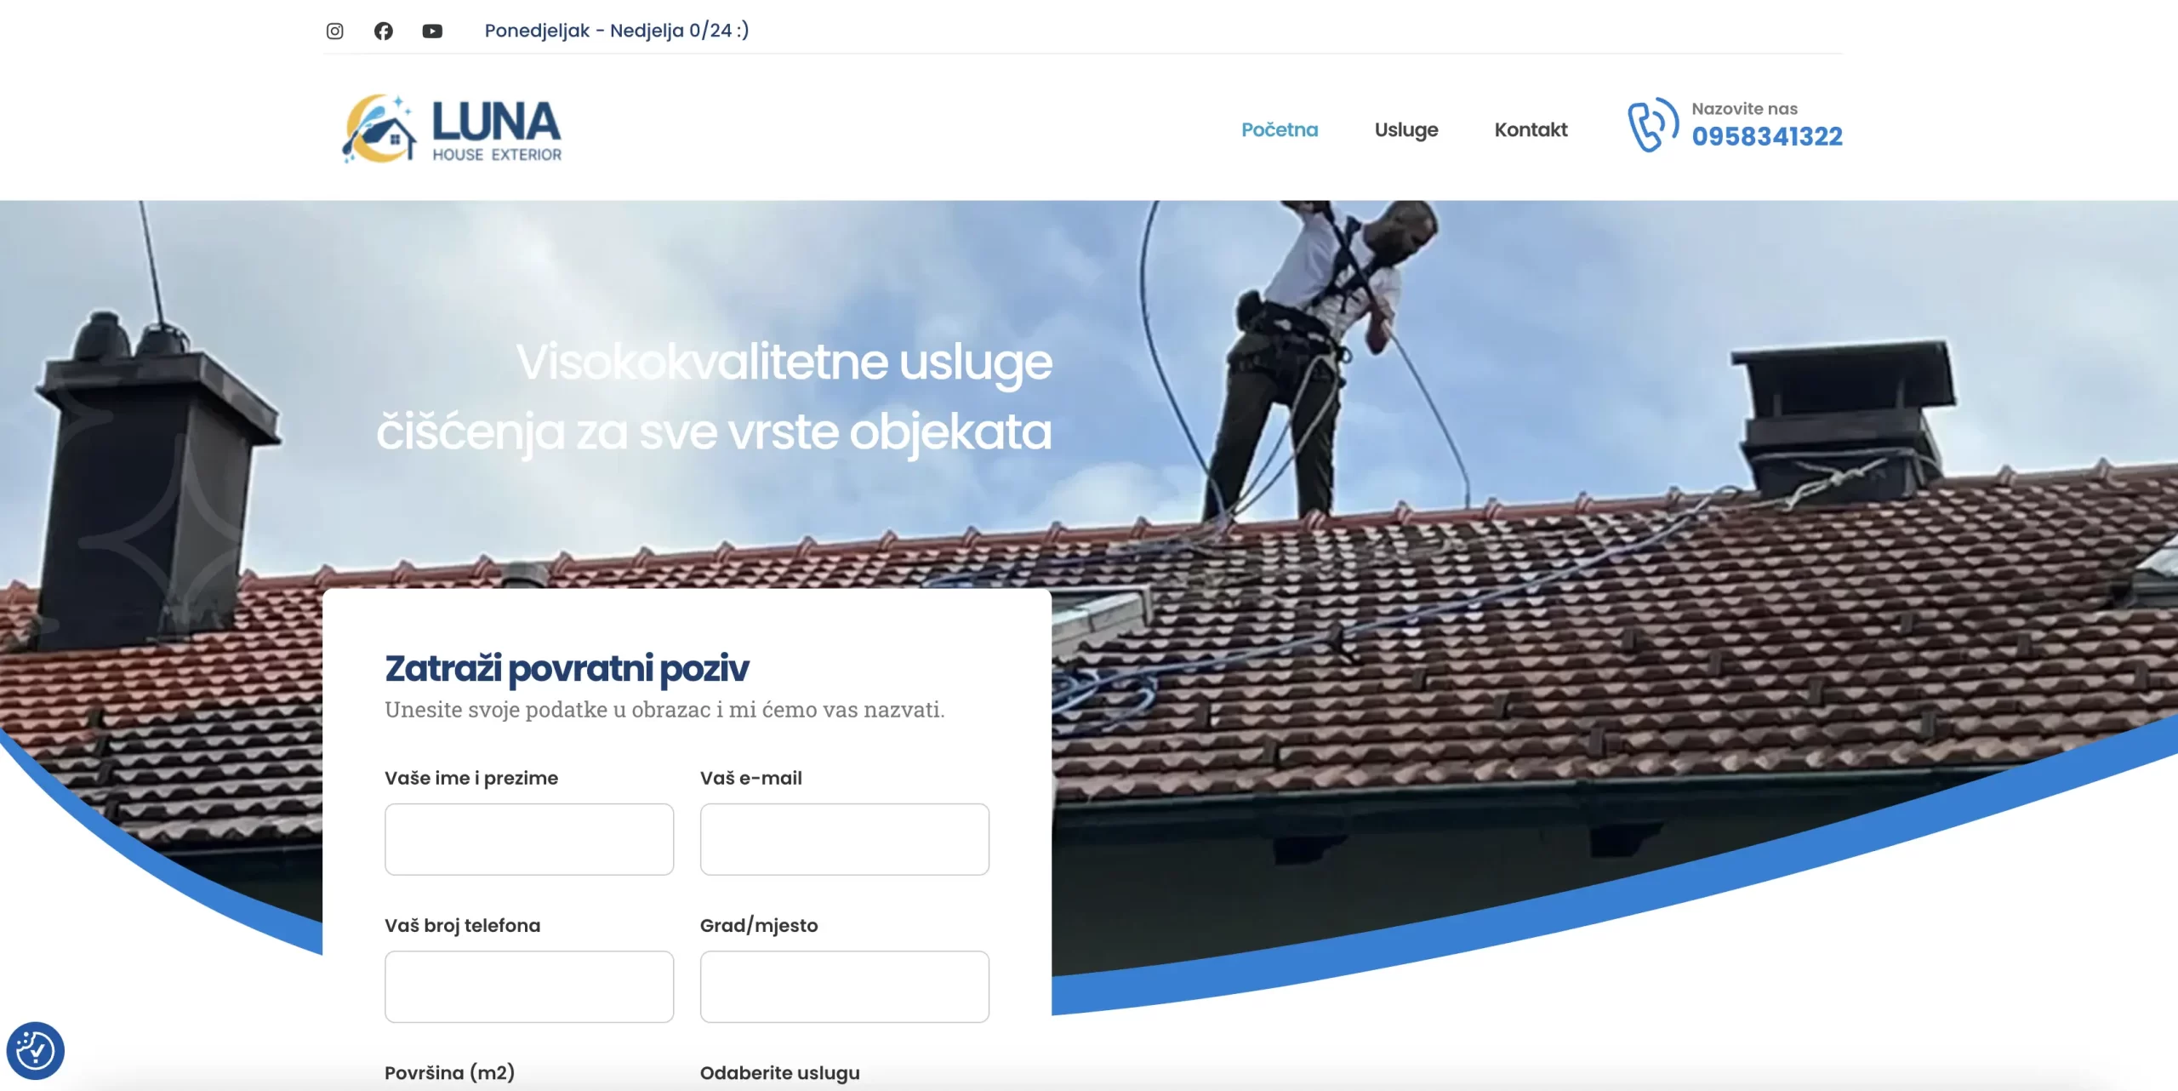Focus the Vaše ime i prezime field

pos(528,839)
